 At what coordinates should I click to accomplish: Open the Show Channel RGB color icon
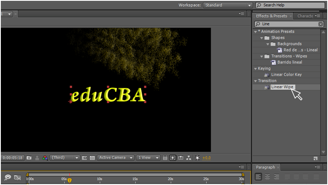coord(45,158)
